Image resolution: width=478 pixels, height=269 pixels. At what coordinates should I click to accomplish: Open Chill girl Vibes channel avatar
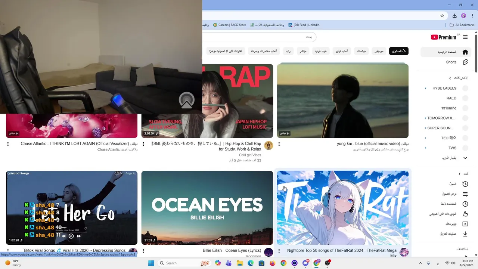pyautogui.click(x=269, y=145)
